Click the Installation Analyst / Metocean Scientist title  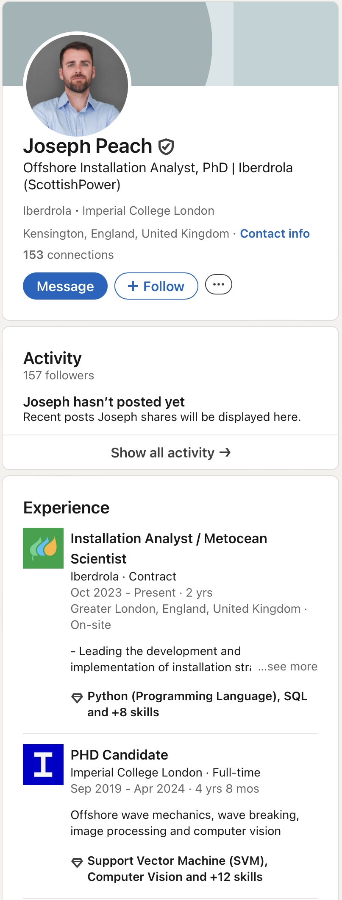point(169,548)
